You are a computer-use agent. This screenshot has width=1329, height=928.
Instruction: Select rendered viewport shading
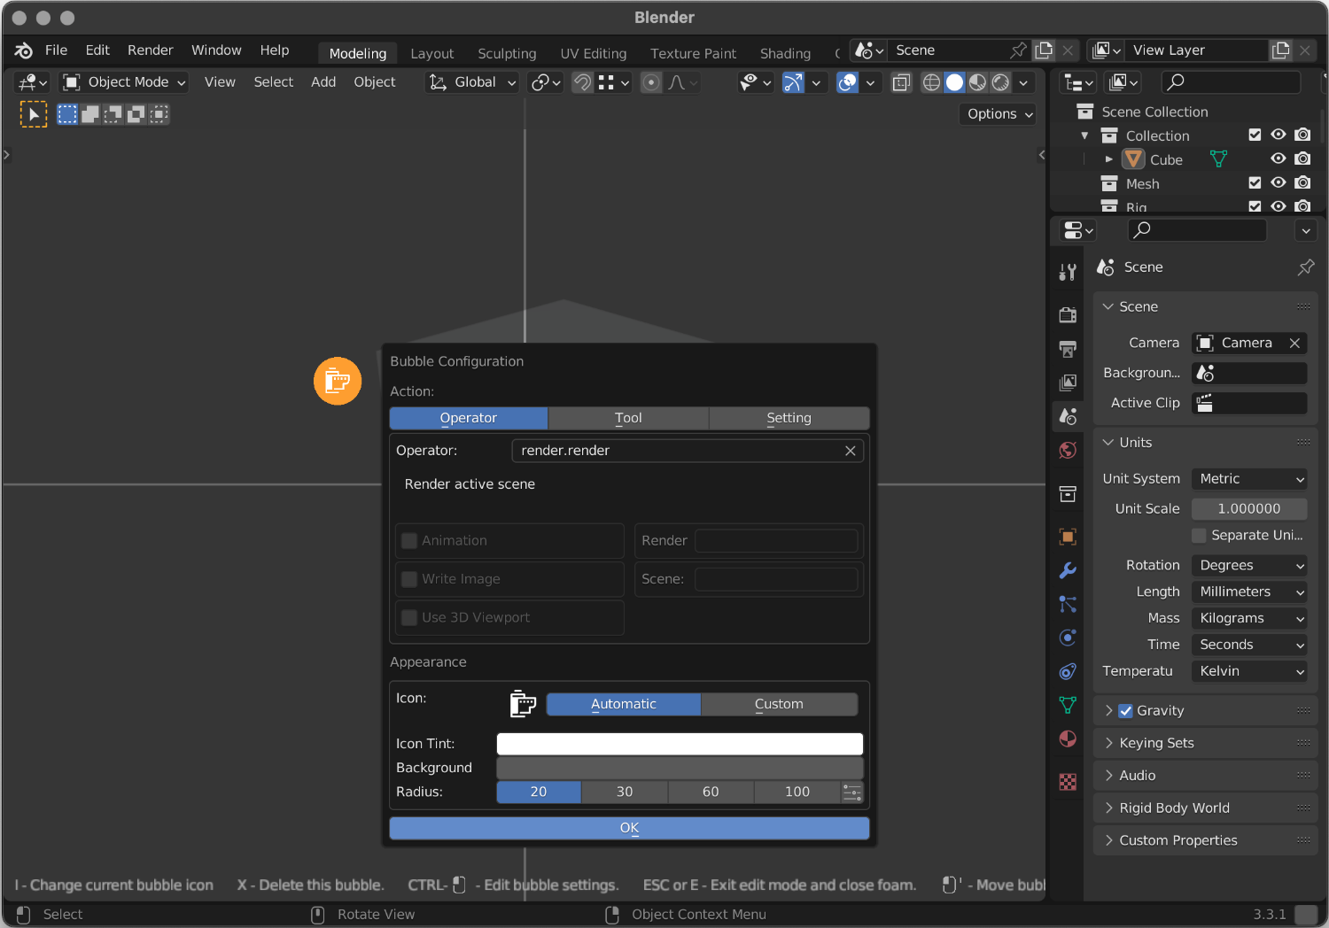point(1000,82)
